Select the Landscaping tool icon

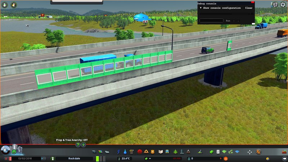tap(199, 152)
